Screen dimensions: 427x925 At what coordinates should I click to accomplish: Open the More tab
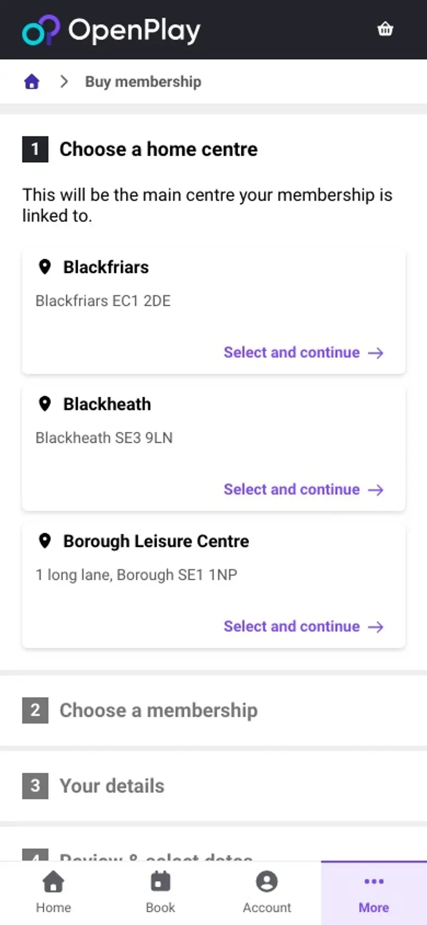pos(374,893)
